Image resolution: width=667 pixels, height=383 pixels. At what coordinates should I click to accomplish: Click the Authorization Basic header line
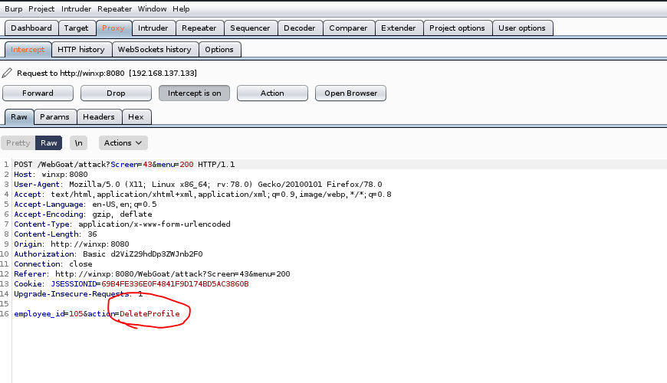pyautogui.click(x=108, y=254)
